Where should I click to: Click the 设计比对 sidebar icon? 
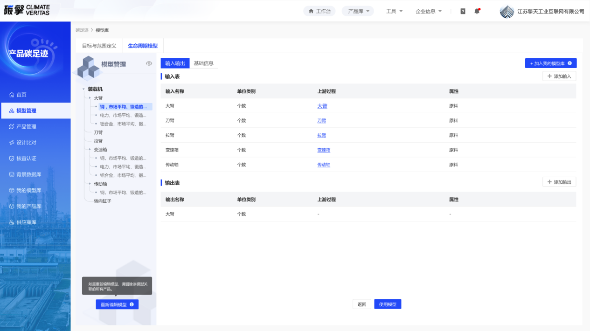[x=12, y=143]
